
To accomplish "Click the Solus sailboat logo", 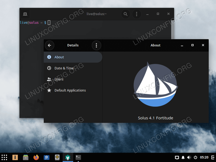I will pyautogui.click(x=156, y=84).
